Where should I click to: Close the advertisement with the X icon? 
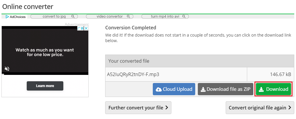(x=86, y=28)
